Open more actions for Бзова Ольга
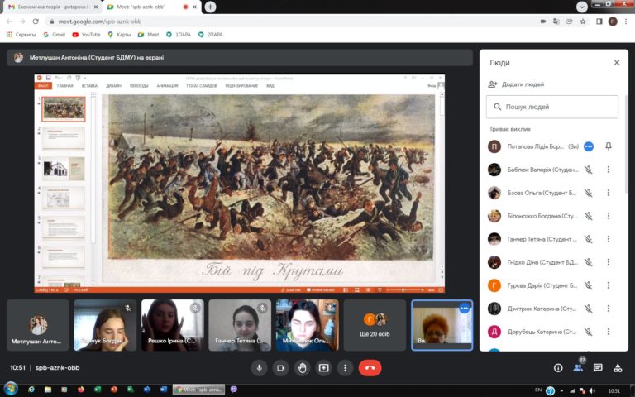Image resolution: width=635 pixels, height=397 pixels. coord(609,193)
